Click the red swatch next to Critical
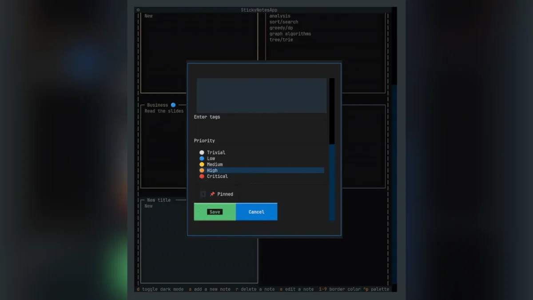Image resolution: width=533 pixels, height=300 pixels. click(202, 176)
